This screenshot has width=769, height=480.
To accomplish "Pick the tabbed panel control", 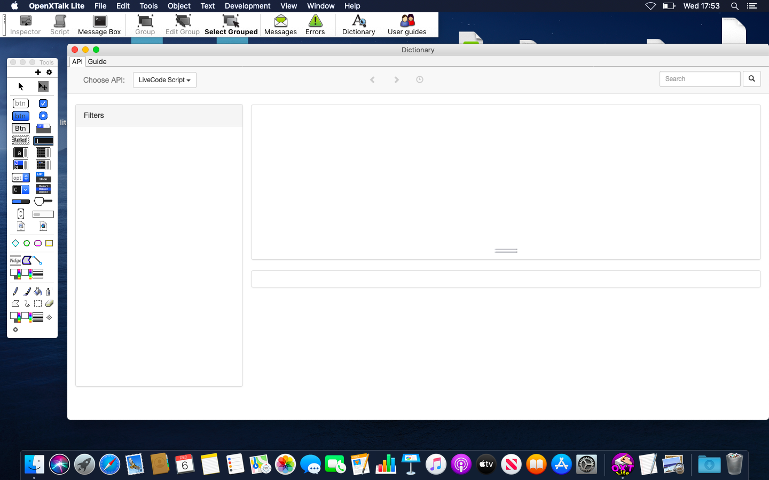I will [43, 128].
